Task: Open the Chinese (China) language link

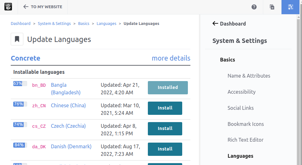Action: 68,105
